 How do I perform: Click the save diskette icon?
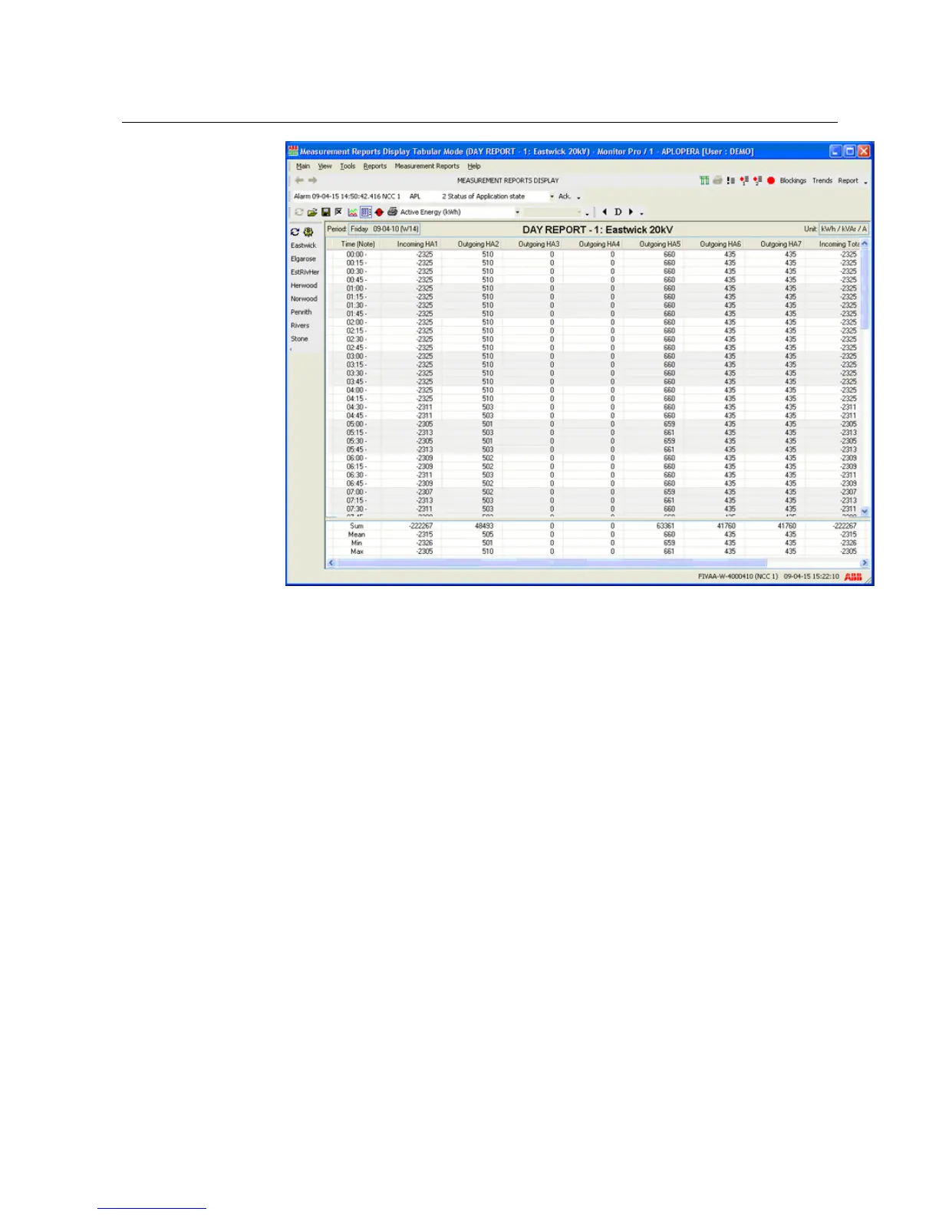(x=325, y=212)
